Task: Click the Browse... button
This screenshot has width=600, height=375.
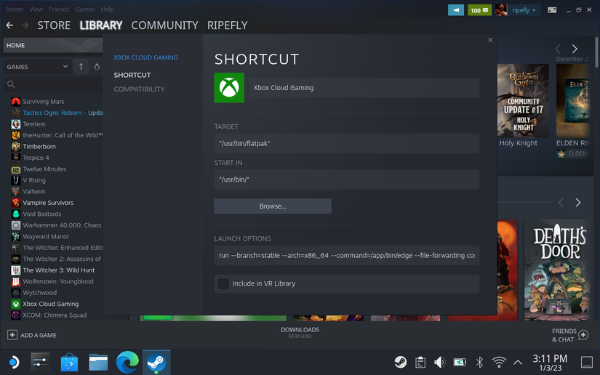Action: [x=273, y=206]
